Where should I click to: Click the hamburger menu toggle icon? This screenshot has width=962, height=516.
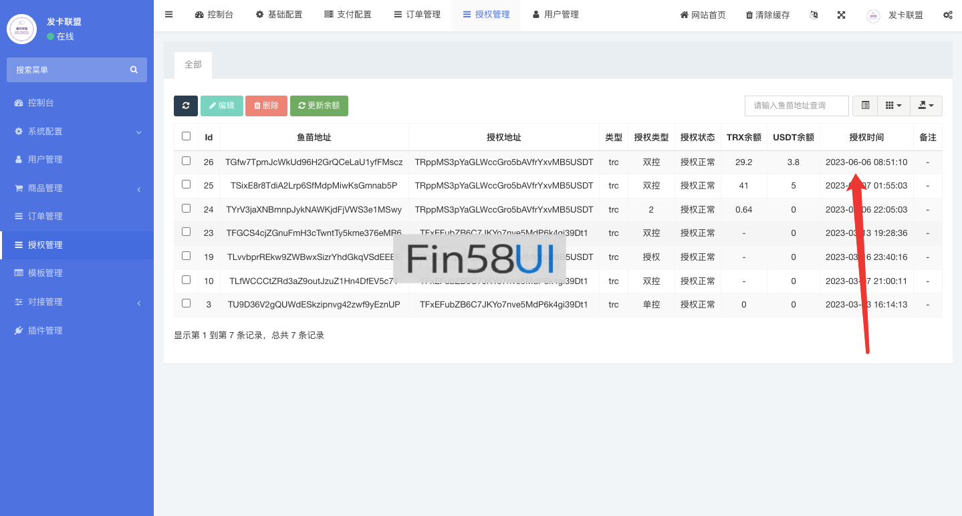(168, 15)
